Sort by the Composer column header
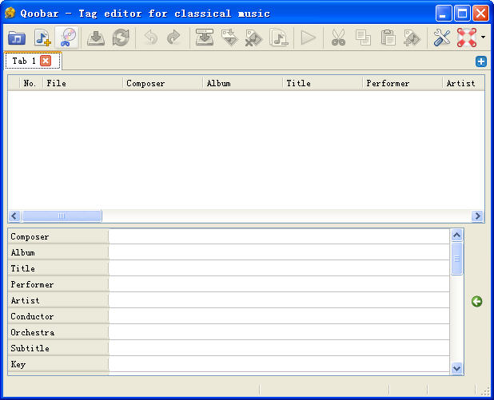Viewport: 494px width, 400px height. (x=162, y=83)
